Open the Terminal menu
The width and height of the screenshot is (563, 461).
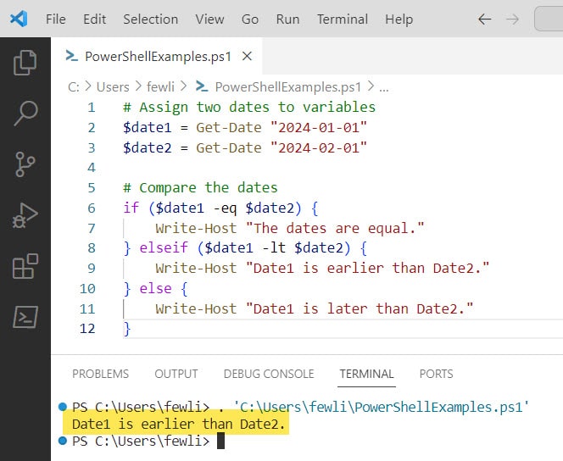343,19
